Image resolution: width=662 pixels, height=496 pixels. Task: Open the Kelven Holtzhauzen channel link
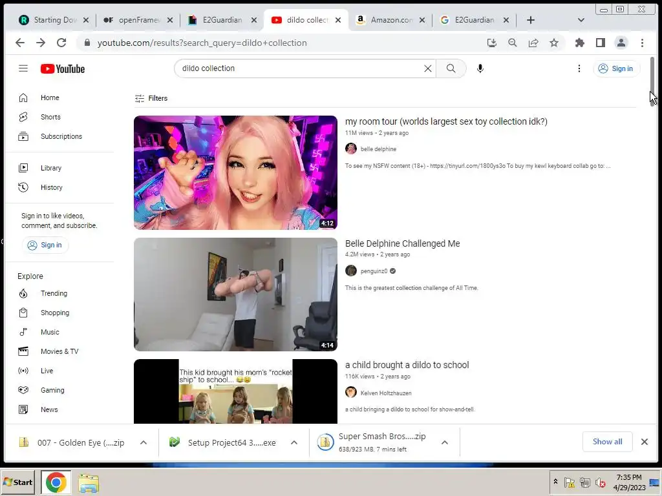386,393
